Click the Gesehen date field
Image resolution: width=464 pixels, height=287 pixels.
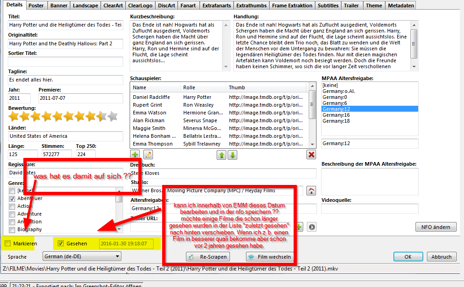[x=126, y=244]
